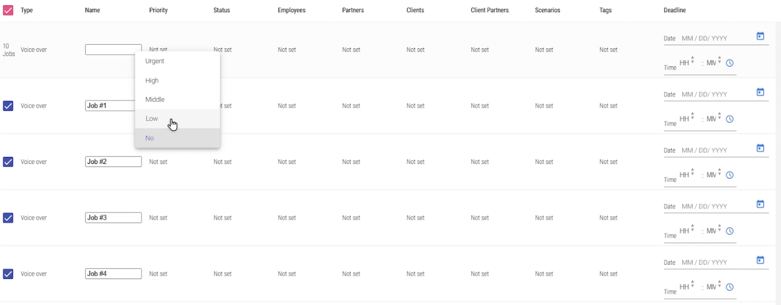Open time picker clock in 10 Jobs row

[x=730, y=63]
